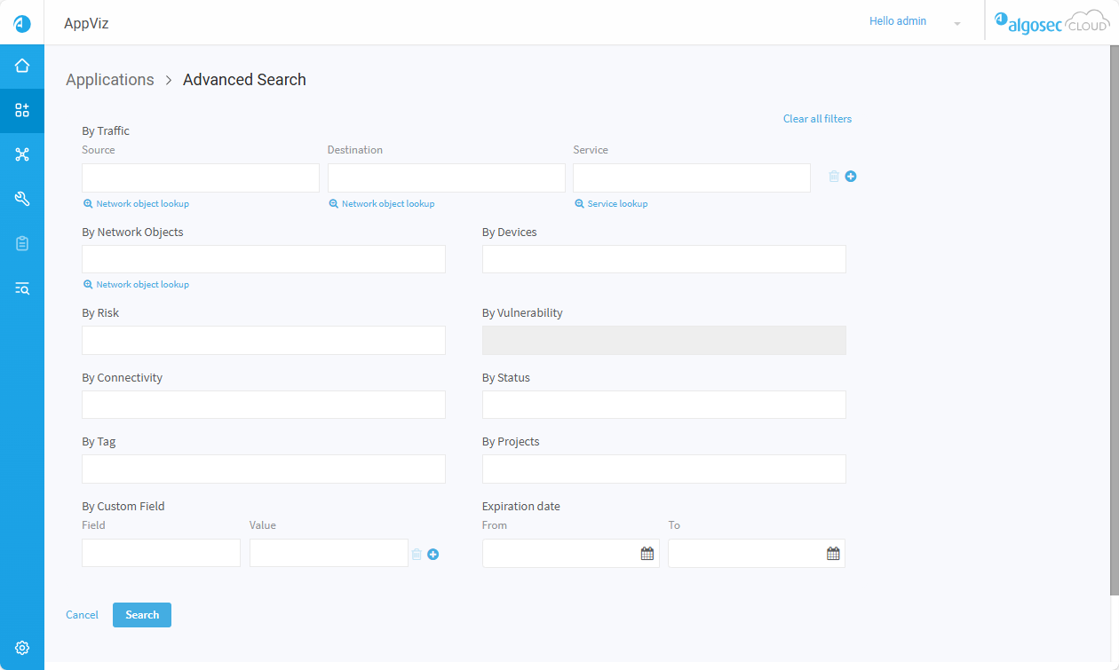This screenshot has width=1119, height=670.
Task: Open Service lookup link under Service field
Action: pyautogui.click(x=616, y=204)
